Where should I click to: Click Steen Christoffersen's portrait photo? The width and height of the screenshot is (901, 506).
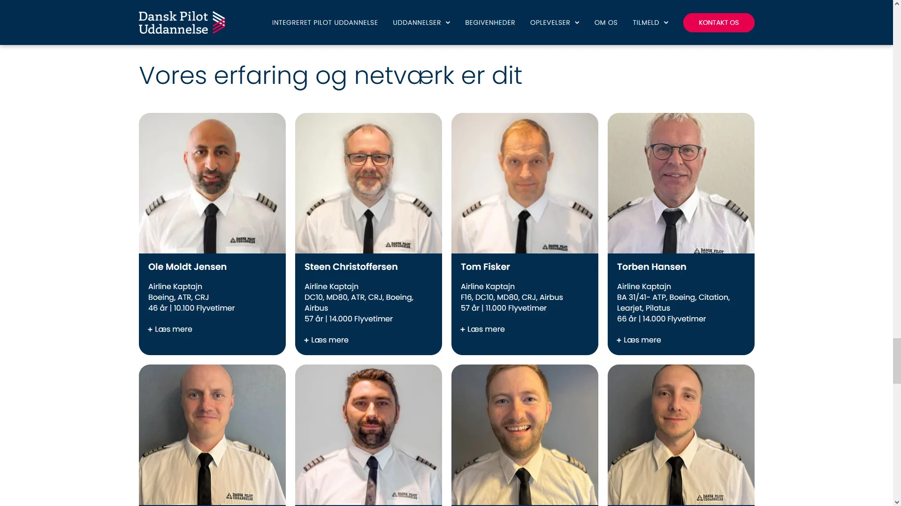pos(368,183)
